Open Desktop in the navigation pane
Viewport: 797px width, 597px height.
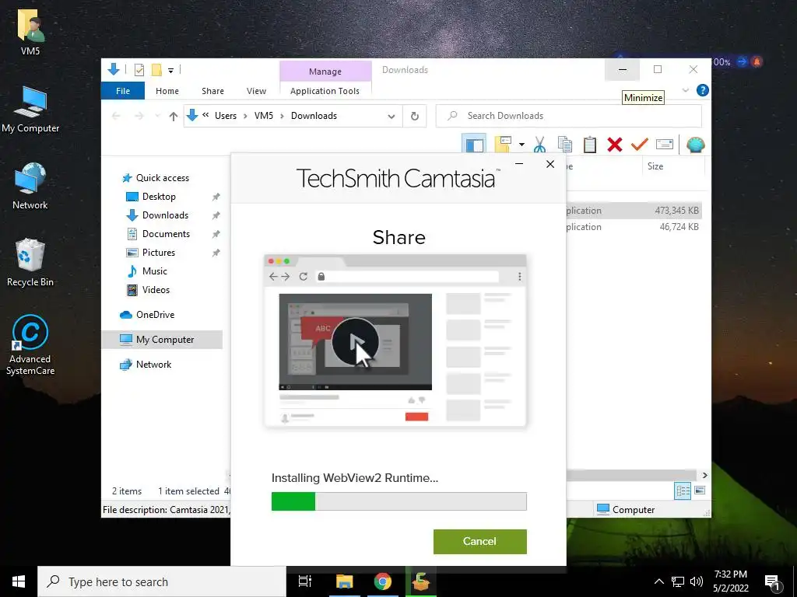pyautogui.click(x=159, y=197)
